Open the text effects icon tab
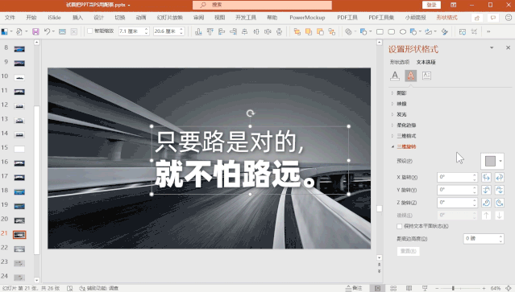Viewport: 515px width, 292px height. pyautogui.click(x=410, y=76)
